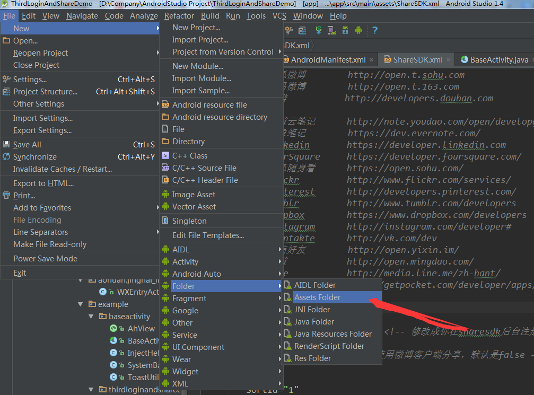Click the Sync Project toolbar icon

[x=319, y=30]
